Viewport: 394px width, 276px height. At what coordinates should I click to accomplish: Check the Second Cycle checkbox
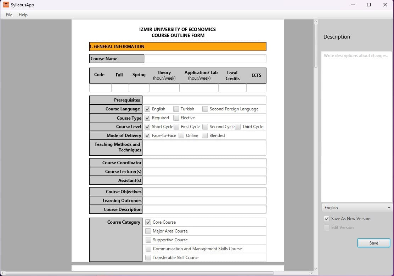pyautogui.click(x=205, y=127)
